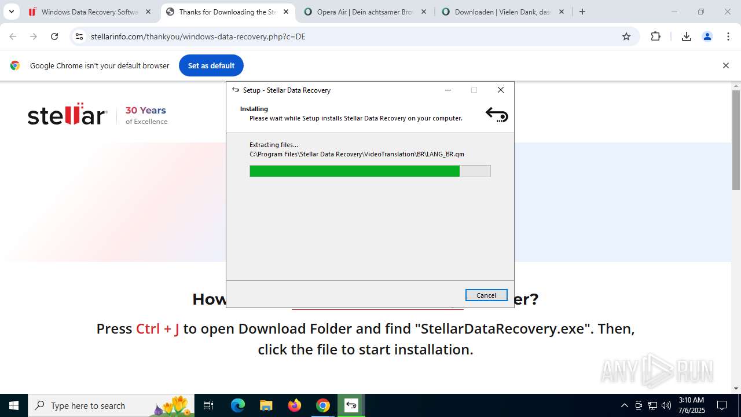Image resolution: width=741 pixels, height=417 pixels.
Task: Open the Windows Start menu
Action: tap(14, 405)
